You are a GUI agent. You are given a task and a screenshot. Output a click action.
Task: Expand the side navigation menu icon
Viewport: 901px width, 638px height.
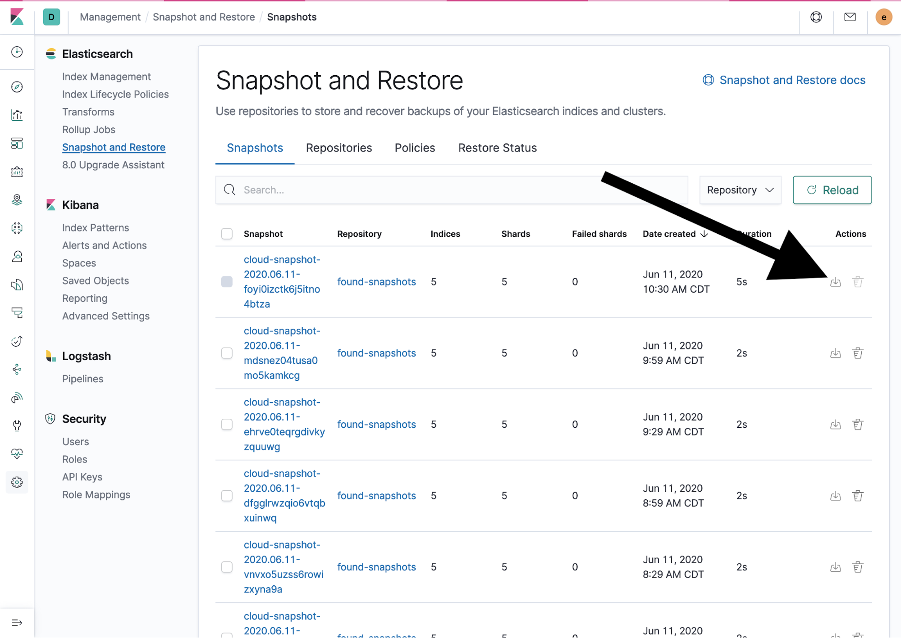coord(17,623)
